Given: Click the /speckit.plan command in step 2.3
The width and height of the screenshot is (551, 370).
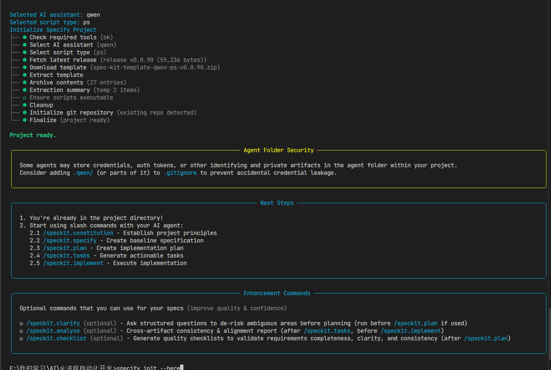Looking at the screenshot, I should [64, 248].
